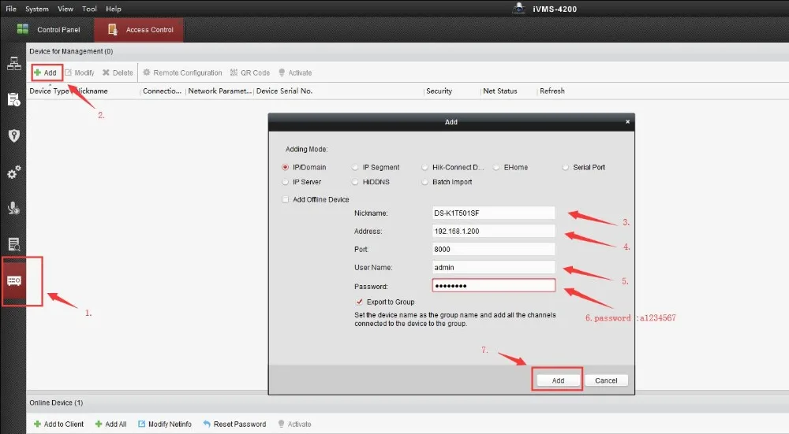Click the Add button in dialog
This screenshot has height=434, width=789.
point(558,380)
